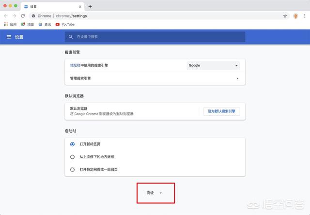Open new tab with plus icon
This screenshot has height=215, width=310.
point(90,7)
